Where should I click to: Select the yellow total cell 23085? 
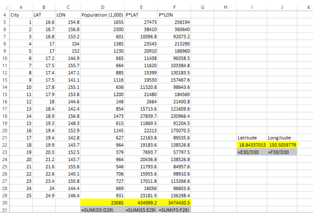(102, 203)
